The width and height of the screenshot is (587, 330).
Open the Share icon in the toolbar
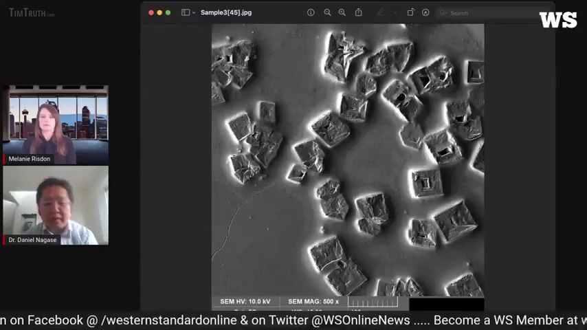tap(358, 12)
